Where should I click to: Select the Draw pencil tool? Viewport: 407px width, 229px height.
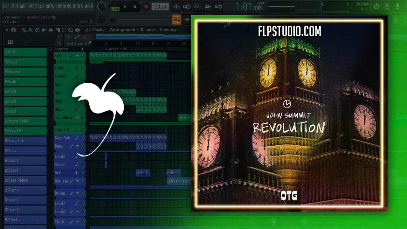pos(24,30)
